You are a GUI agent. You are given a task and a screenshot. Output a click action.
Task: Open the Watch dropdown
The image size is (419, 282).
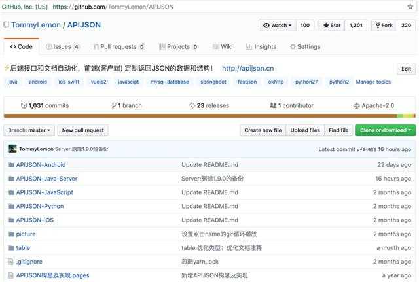point(278,25)
